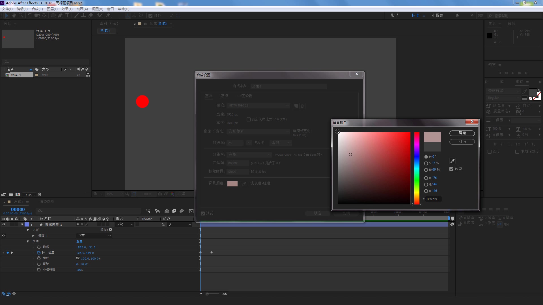The width and height of the screenshot is (543, 305).
Task: Expand the 椭圆 1 group triangle
Action: 33,236
